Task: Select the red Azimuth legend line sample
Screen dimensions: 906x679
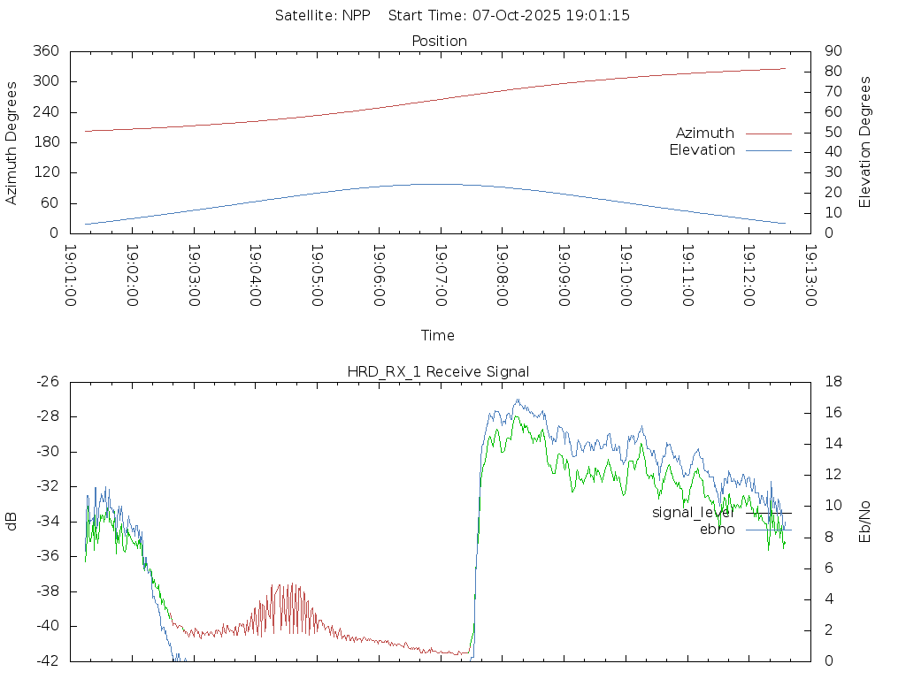Action: click(x=768, y=134)
